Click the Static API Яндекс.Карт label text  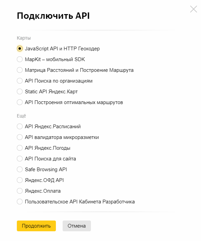(x=51, y=92)
